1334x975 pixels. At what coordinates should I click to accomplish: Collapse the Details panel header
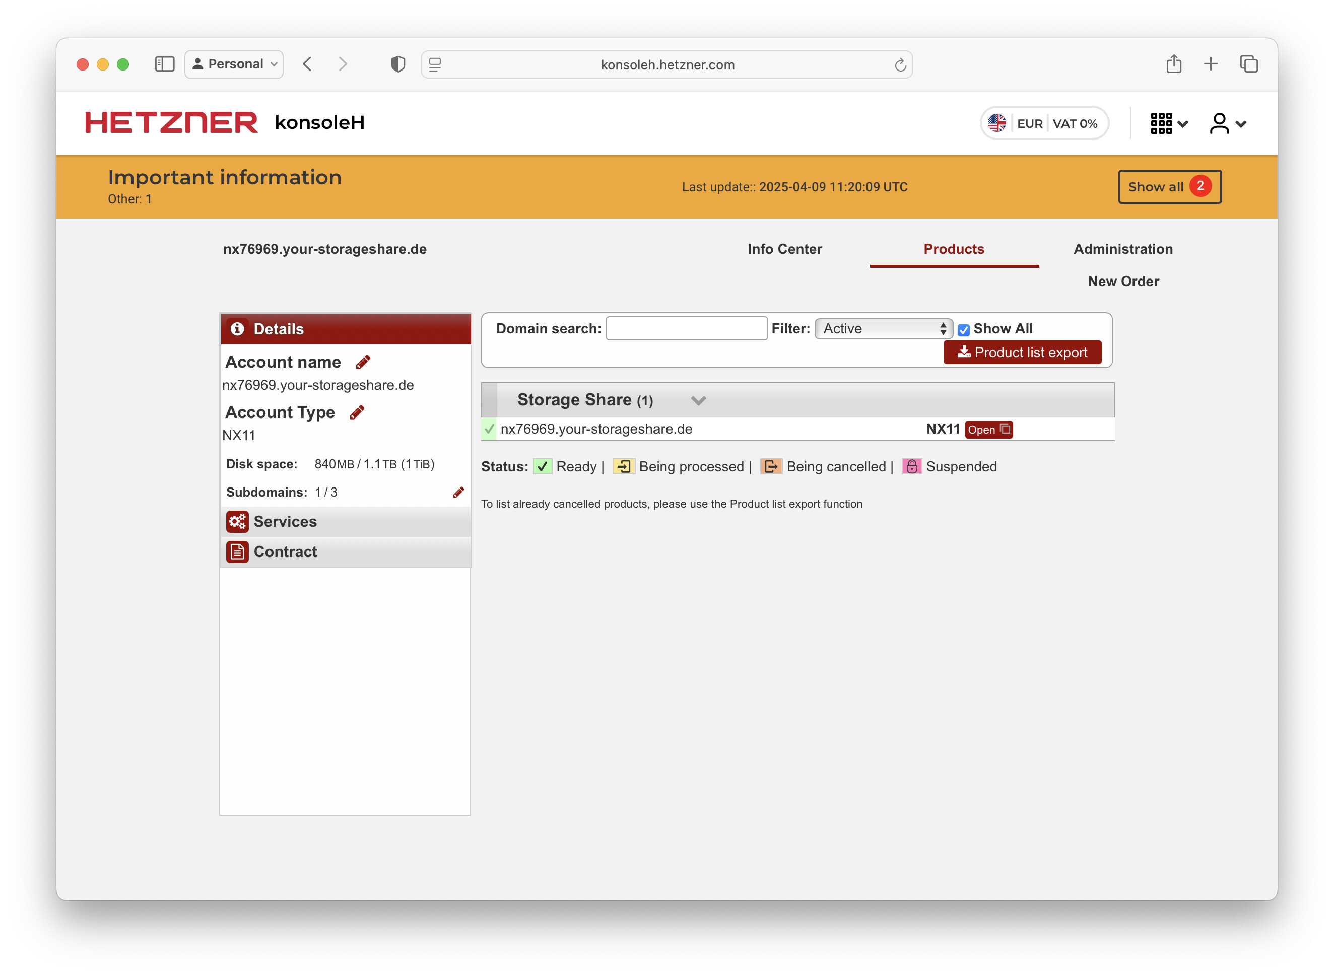346,329
